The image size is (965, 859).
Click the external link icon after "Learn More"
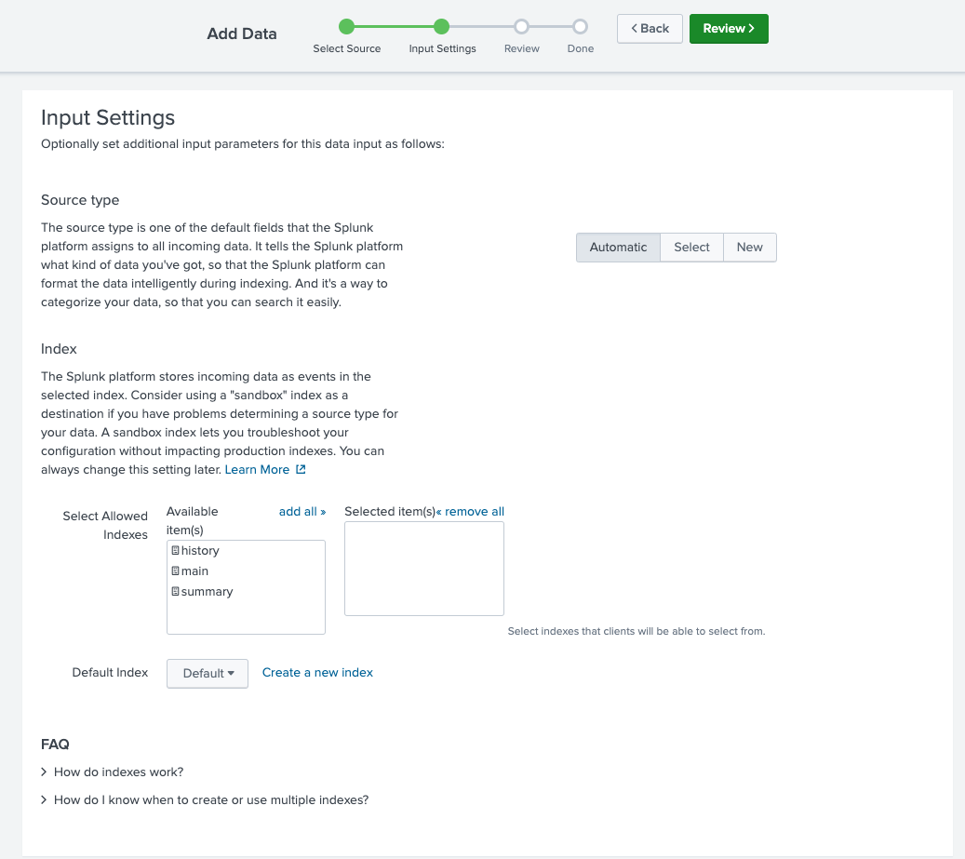coord(301,469)
